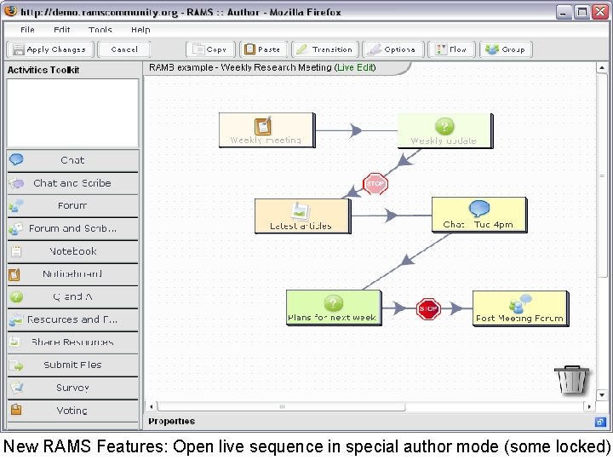Select the Submit Files activity
Viewport: 613px width, 460px height.
(x=72, y=365)
